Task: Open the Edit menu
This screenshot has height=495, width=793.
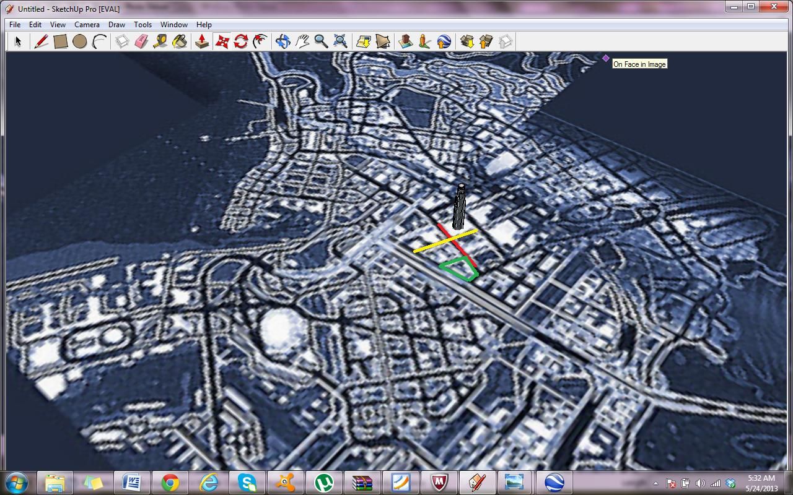Action: (x=35, y=25)
